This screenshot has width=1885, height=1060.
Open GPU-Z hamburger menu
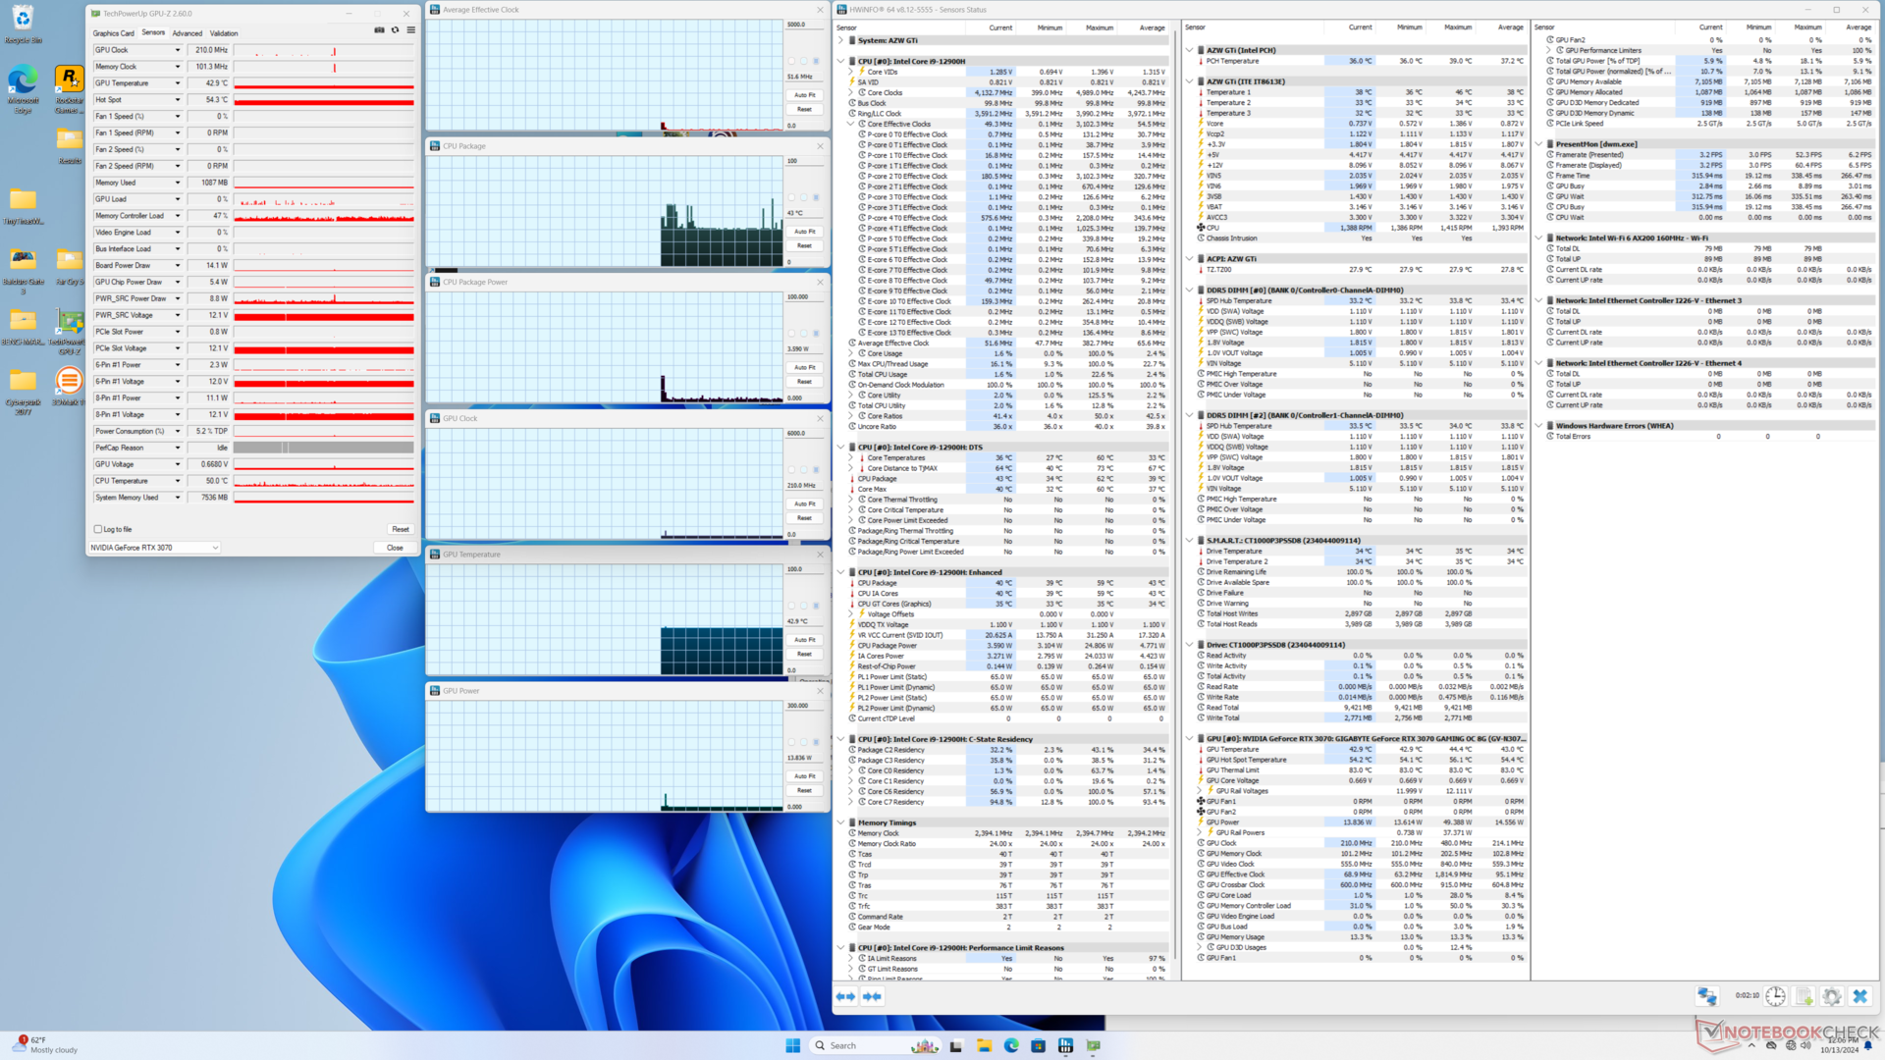tap(410, 30)
